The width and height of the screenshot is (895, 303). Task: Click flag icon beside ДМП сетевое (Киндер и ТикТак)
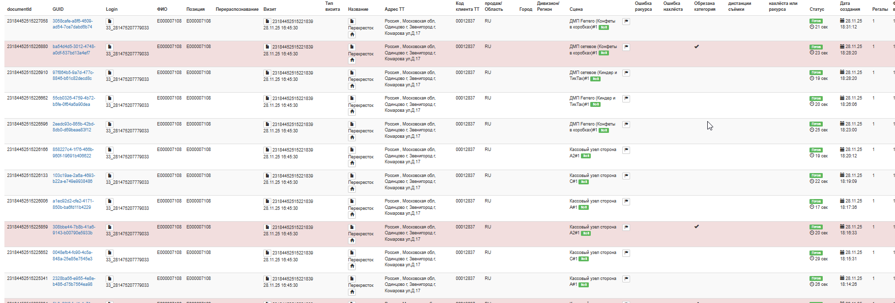pyautogui.click(x=626, y=73)
